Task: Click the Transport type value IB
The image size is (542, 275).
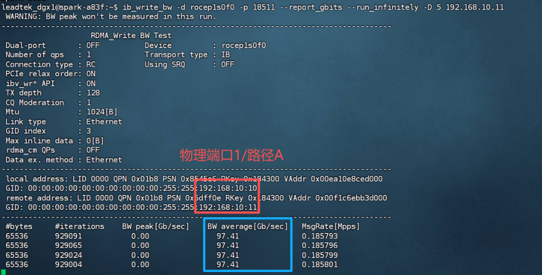Action: tap(225, 55)
